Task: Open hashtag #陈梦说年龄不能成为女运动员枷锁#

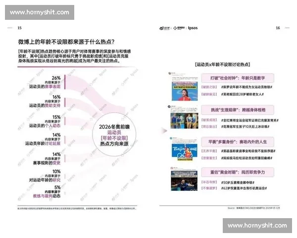Action: [247, 87]
